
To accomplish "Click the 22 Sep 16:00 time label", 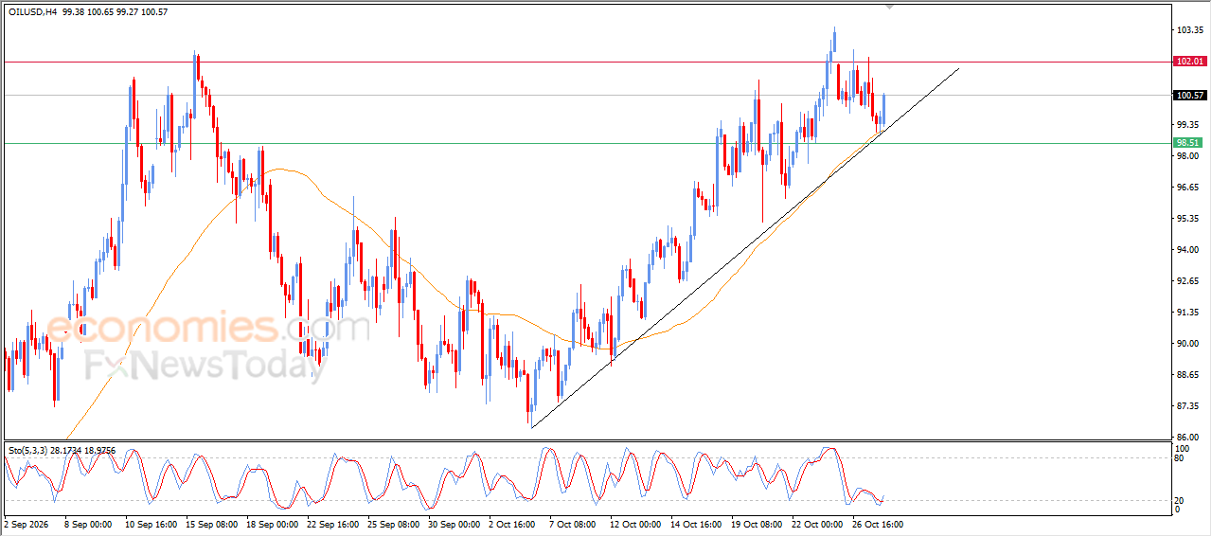I will pos(333,524).
